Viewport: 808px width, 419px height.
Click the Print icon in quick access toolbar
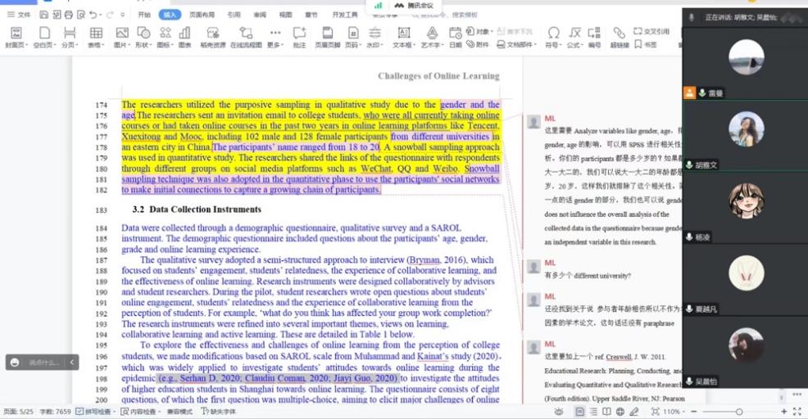[x=68, y=15]
